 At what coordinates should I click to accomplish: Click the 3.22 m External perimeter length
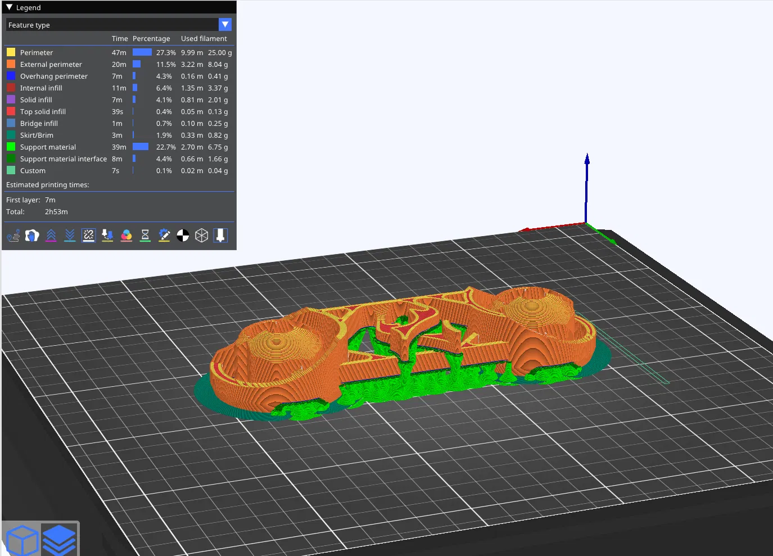pyautogui.click(x=192, y=65)
